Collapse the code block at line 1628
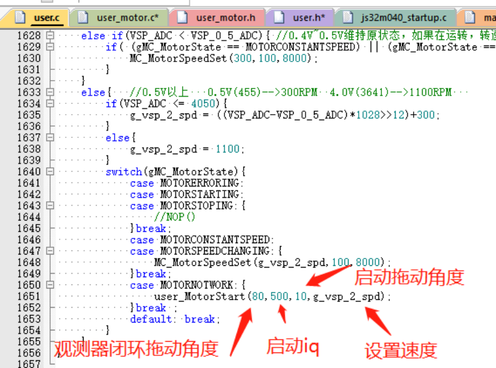 [x=50, y=36]
